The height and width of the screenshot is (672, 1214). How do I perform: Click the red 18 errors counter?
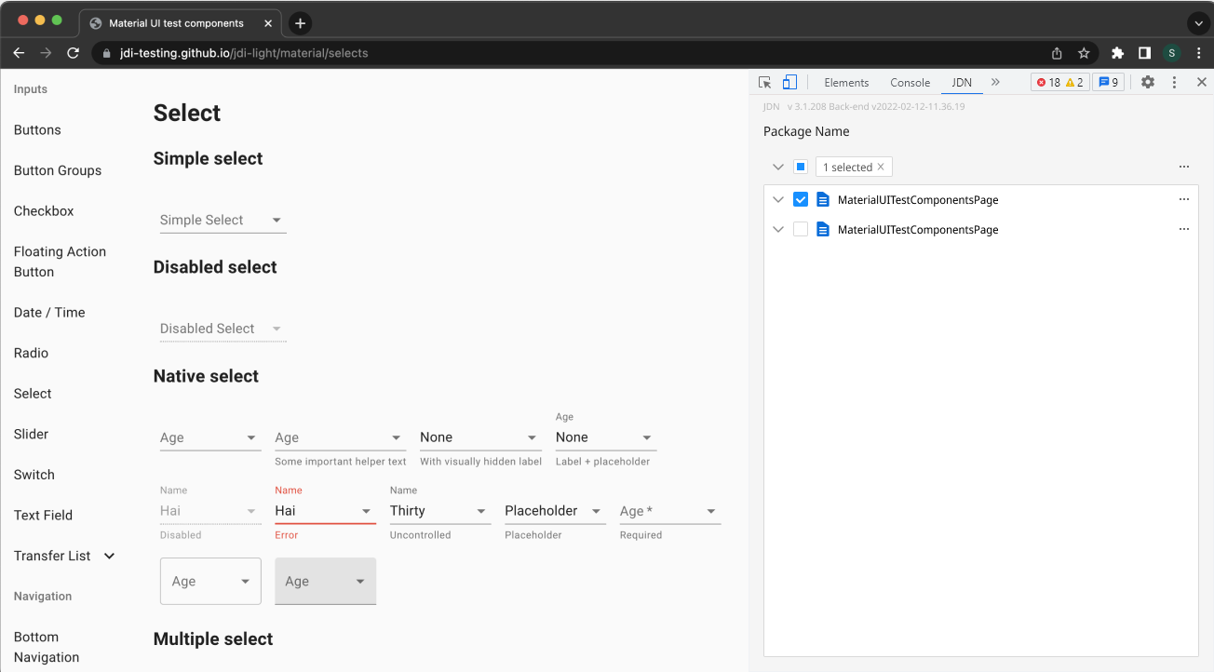coord(1048,82)
